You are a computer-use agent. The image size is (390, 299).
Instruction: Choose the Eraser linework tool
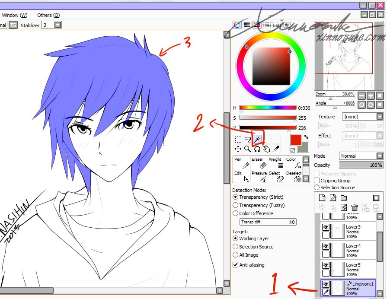[259, 163]
